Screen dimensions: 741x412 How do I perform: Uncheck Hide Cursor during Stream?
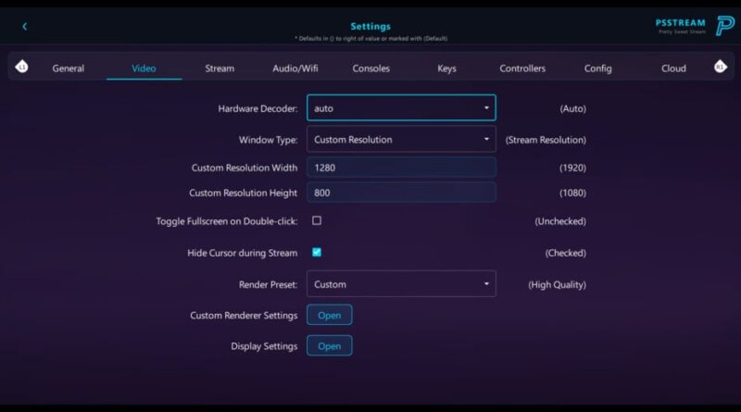click(x=317, y=253)
